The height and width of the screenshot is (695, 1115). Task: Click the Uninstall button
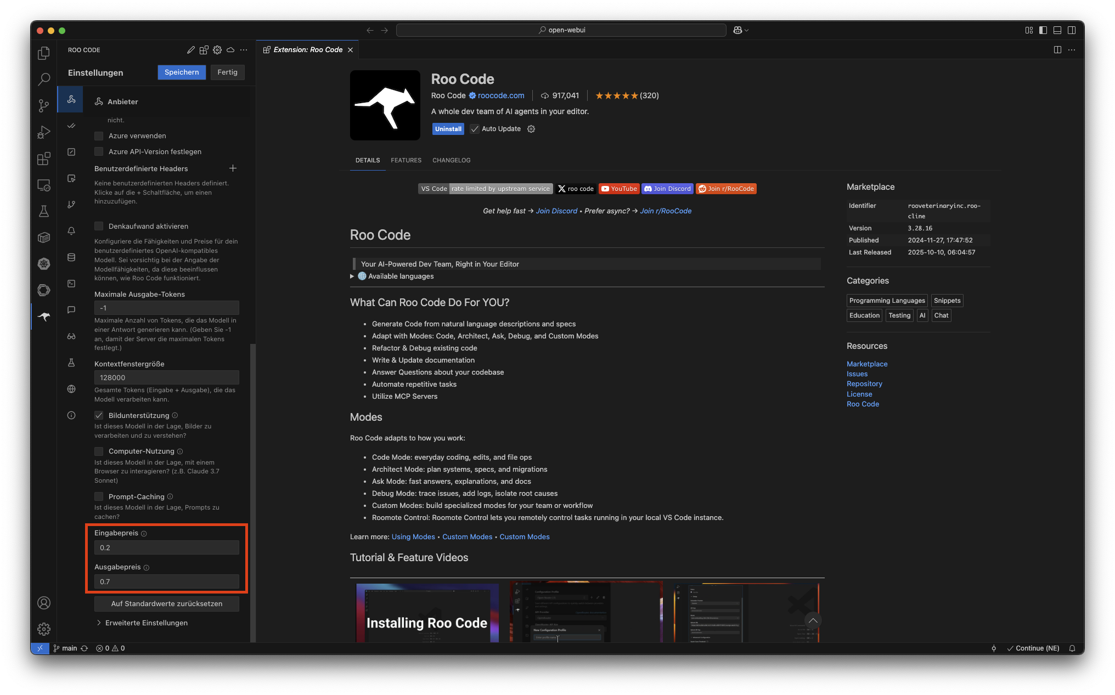pyautogui.click(x=448, y=129)
